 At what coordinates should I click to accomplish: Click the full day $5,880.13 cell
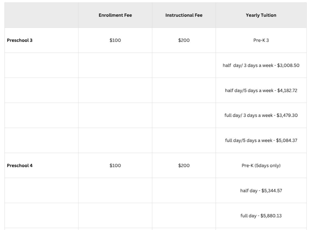tap(261, 216)
